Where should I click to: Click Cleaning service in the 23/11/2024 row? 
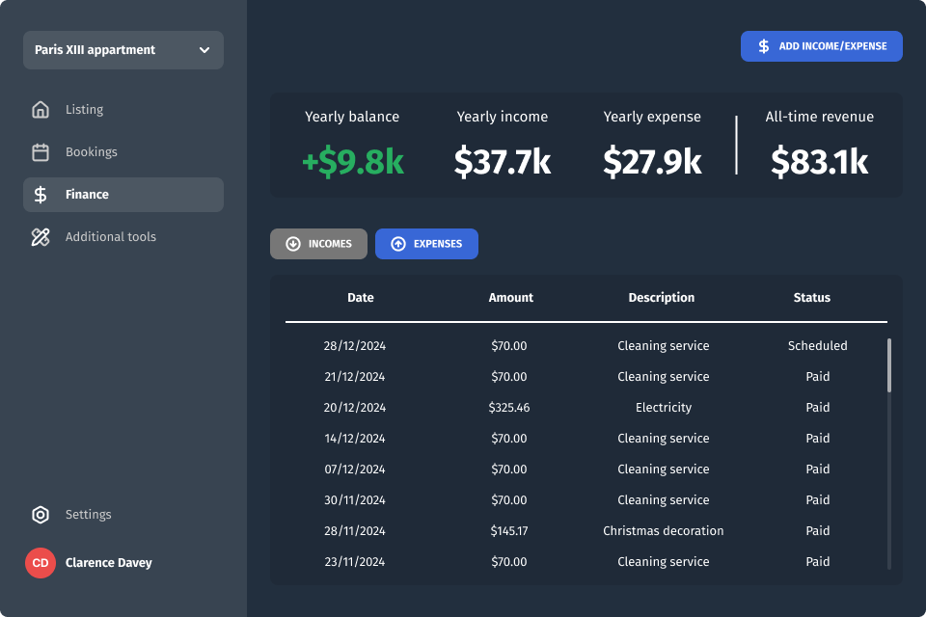coord(664,561)
